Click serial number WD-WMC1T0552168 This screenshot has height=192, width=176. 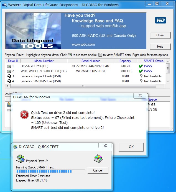tap(91, 71)
